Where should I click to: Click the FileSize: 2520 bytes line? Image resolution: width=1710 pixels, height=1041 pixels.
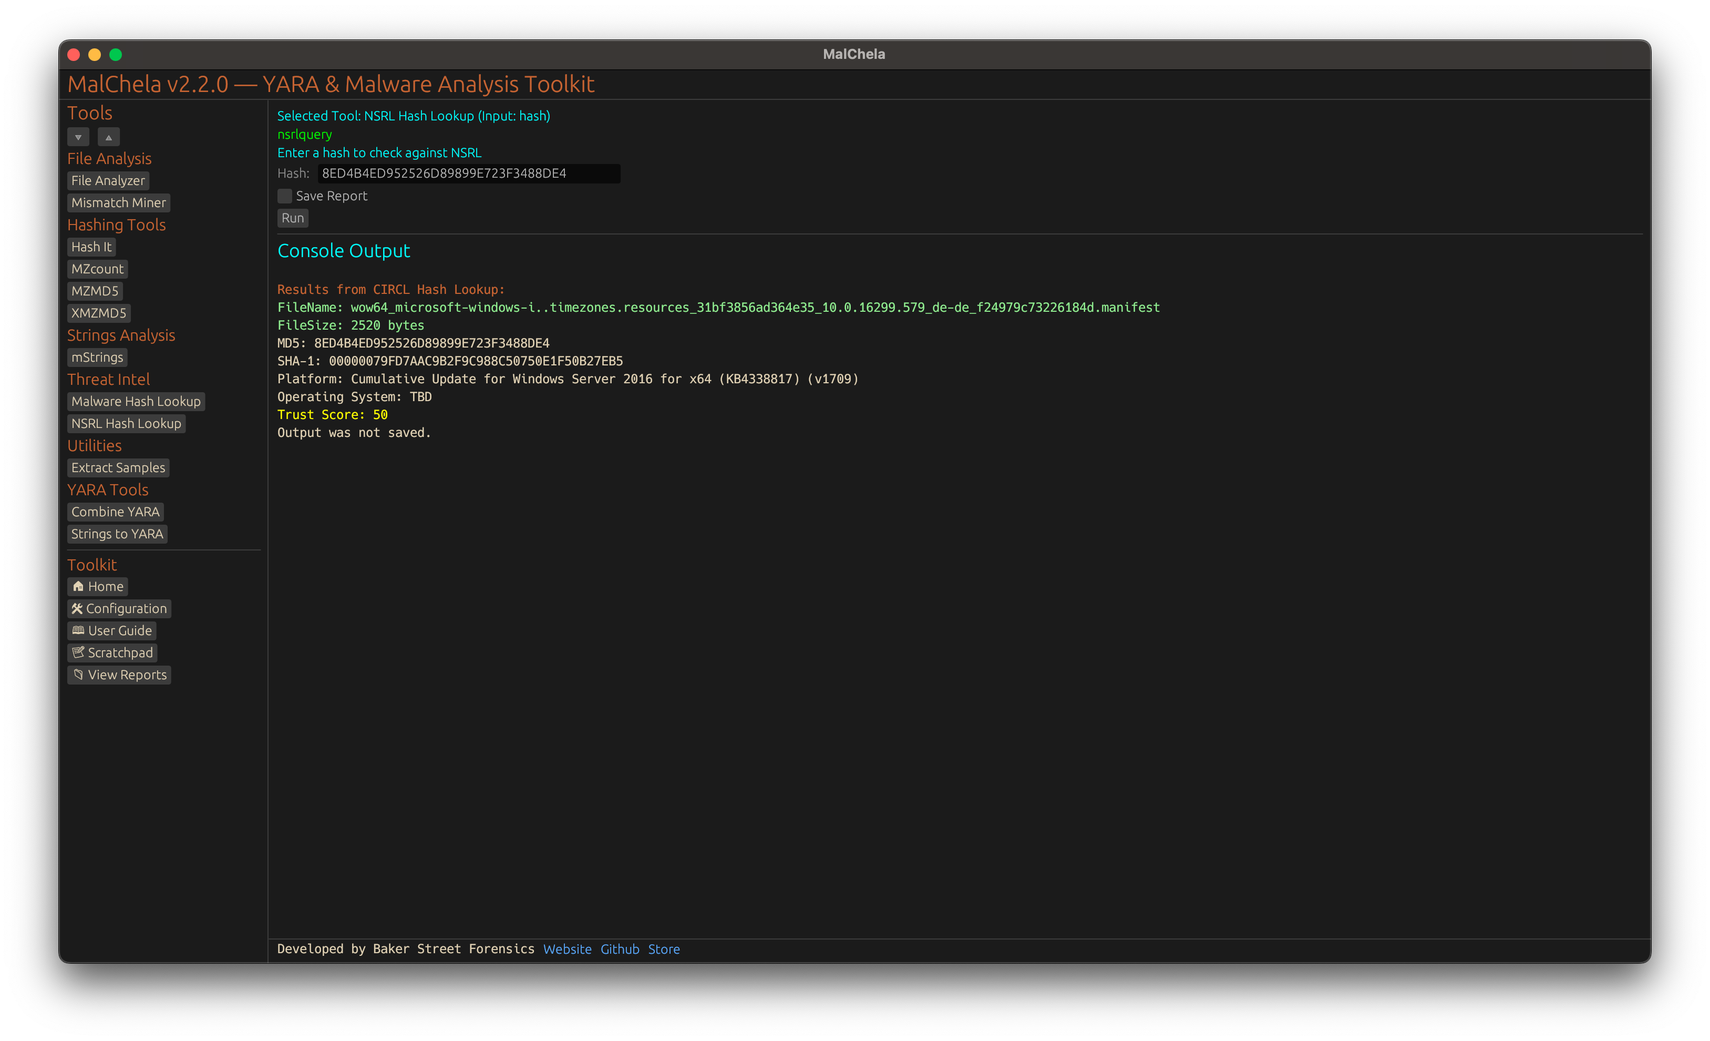click(x=351, y=325)
